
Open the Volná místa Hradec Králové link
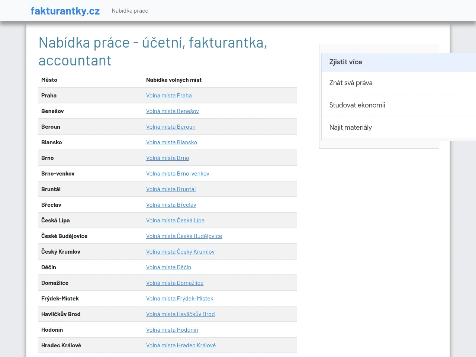pos(181,345)
